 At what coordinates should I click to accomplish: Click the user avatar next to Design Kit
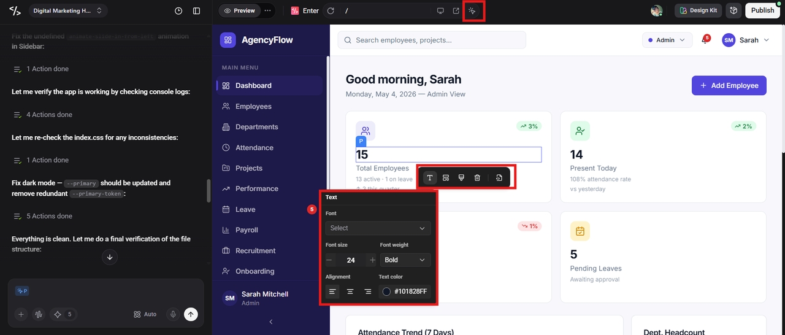[x=656, y=10]
